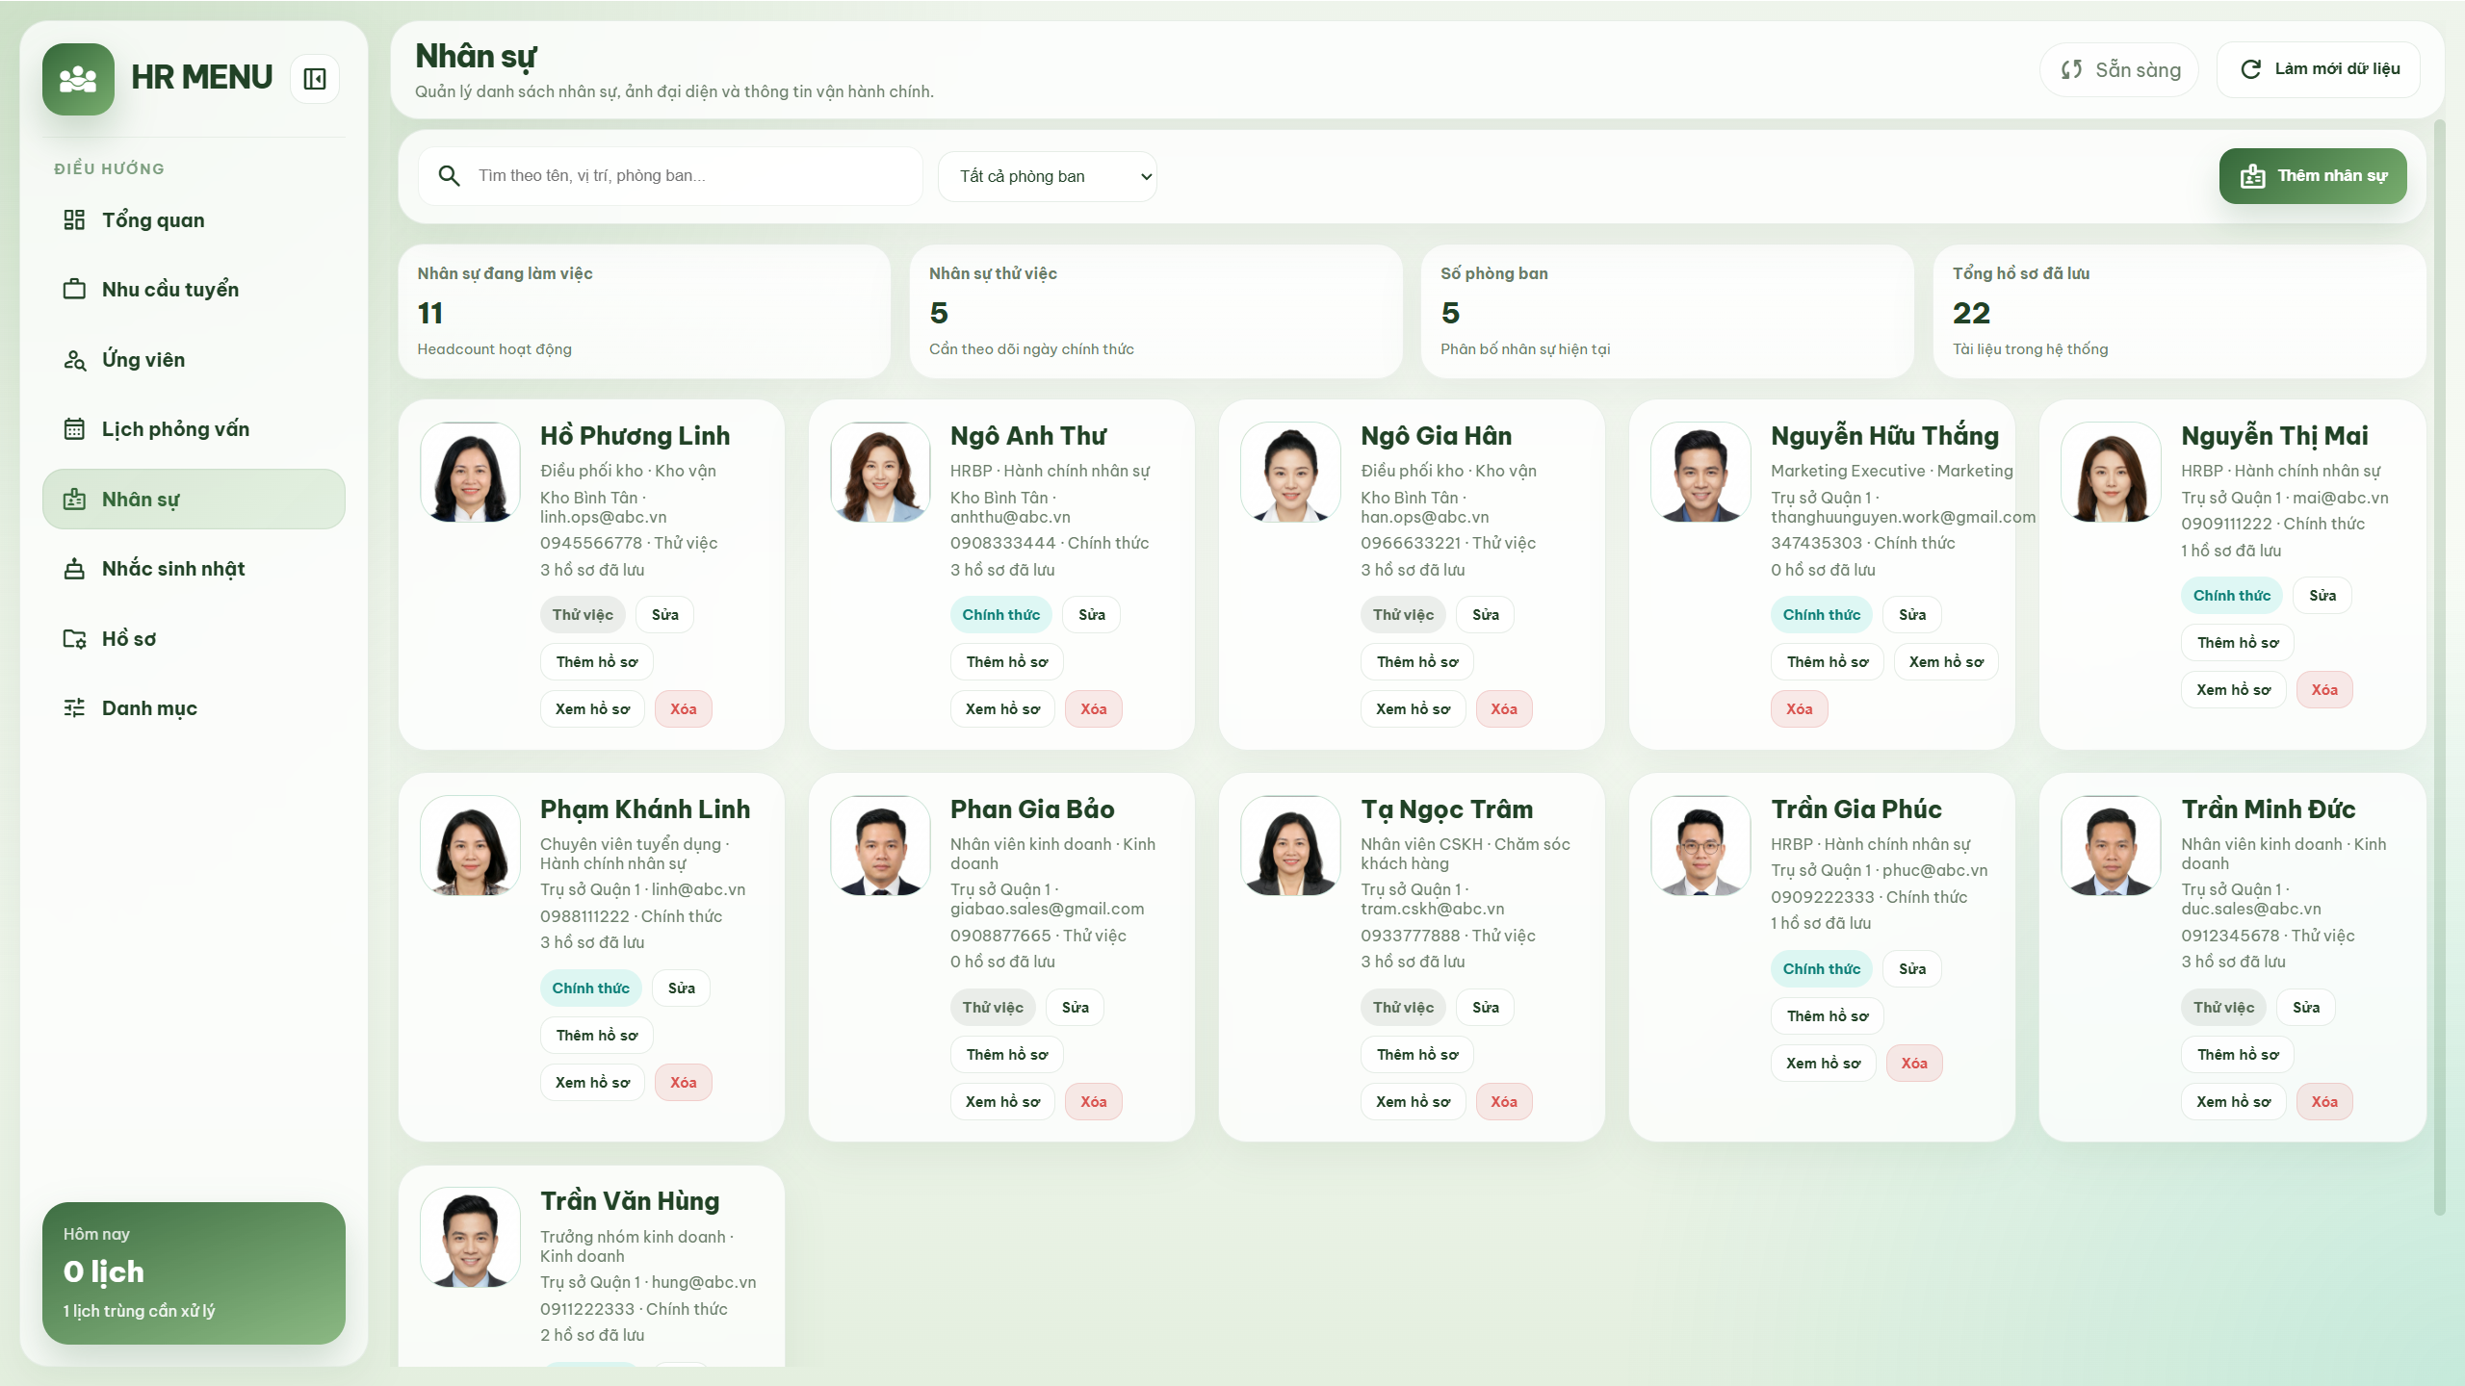
Task: Open the Tất cả phòng ban dropdown
Action: (1047, 176)
